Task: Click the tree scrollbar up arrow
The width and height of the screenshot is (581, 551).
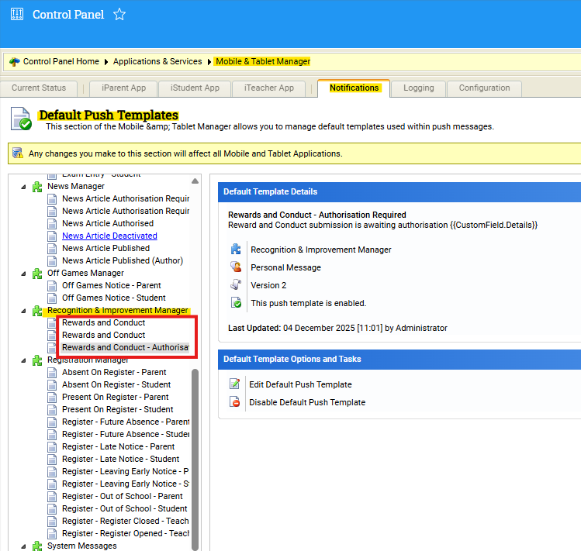Action: pos(195,181)
